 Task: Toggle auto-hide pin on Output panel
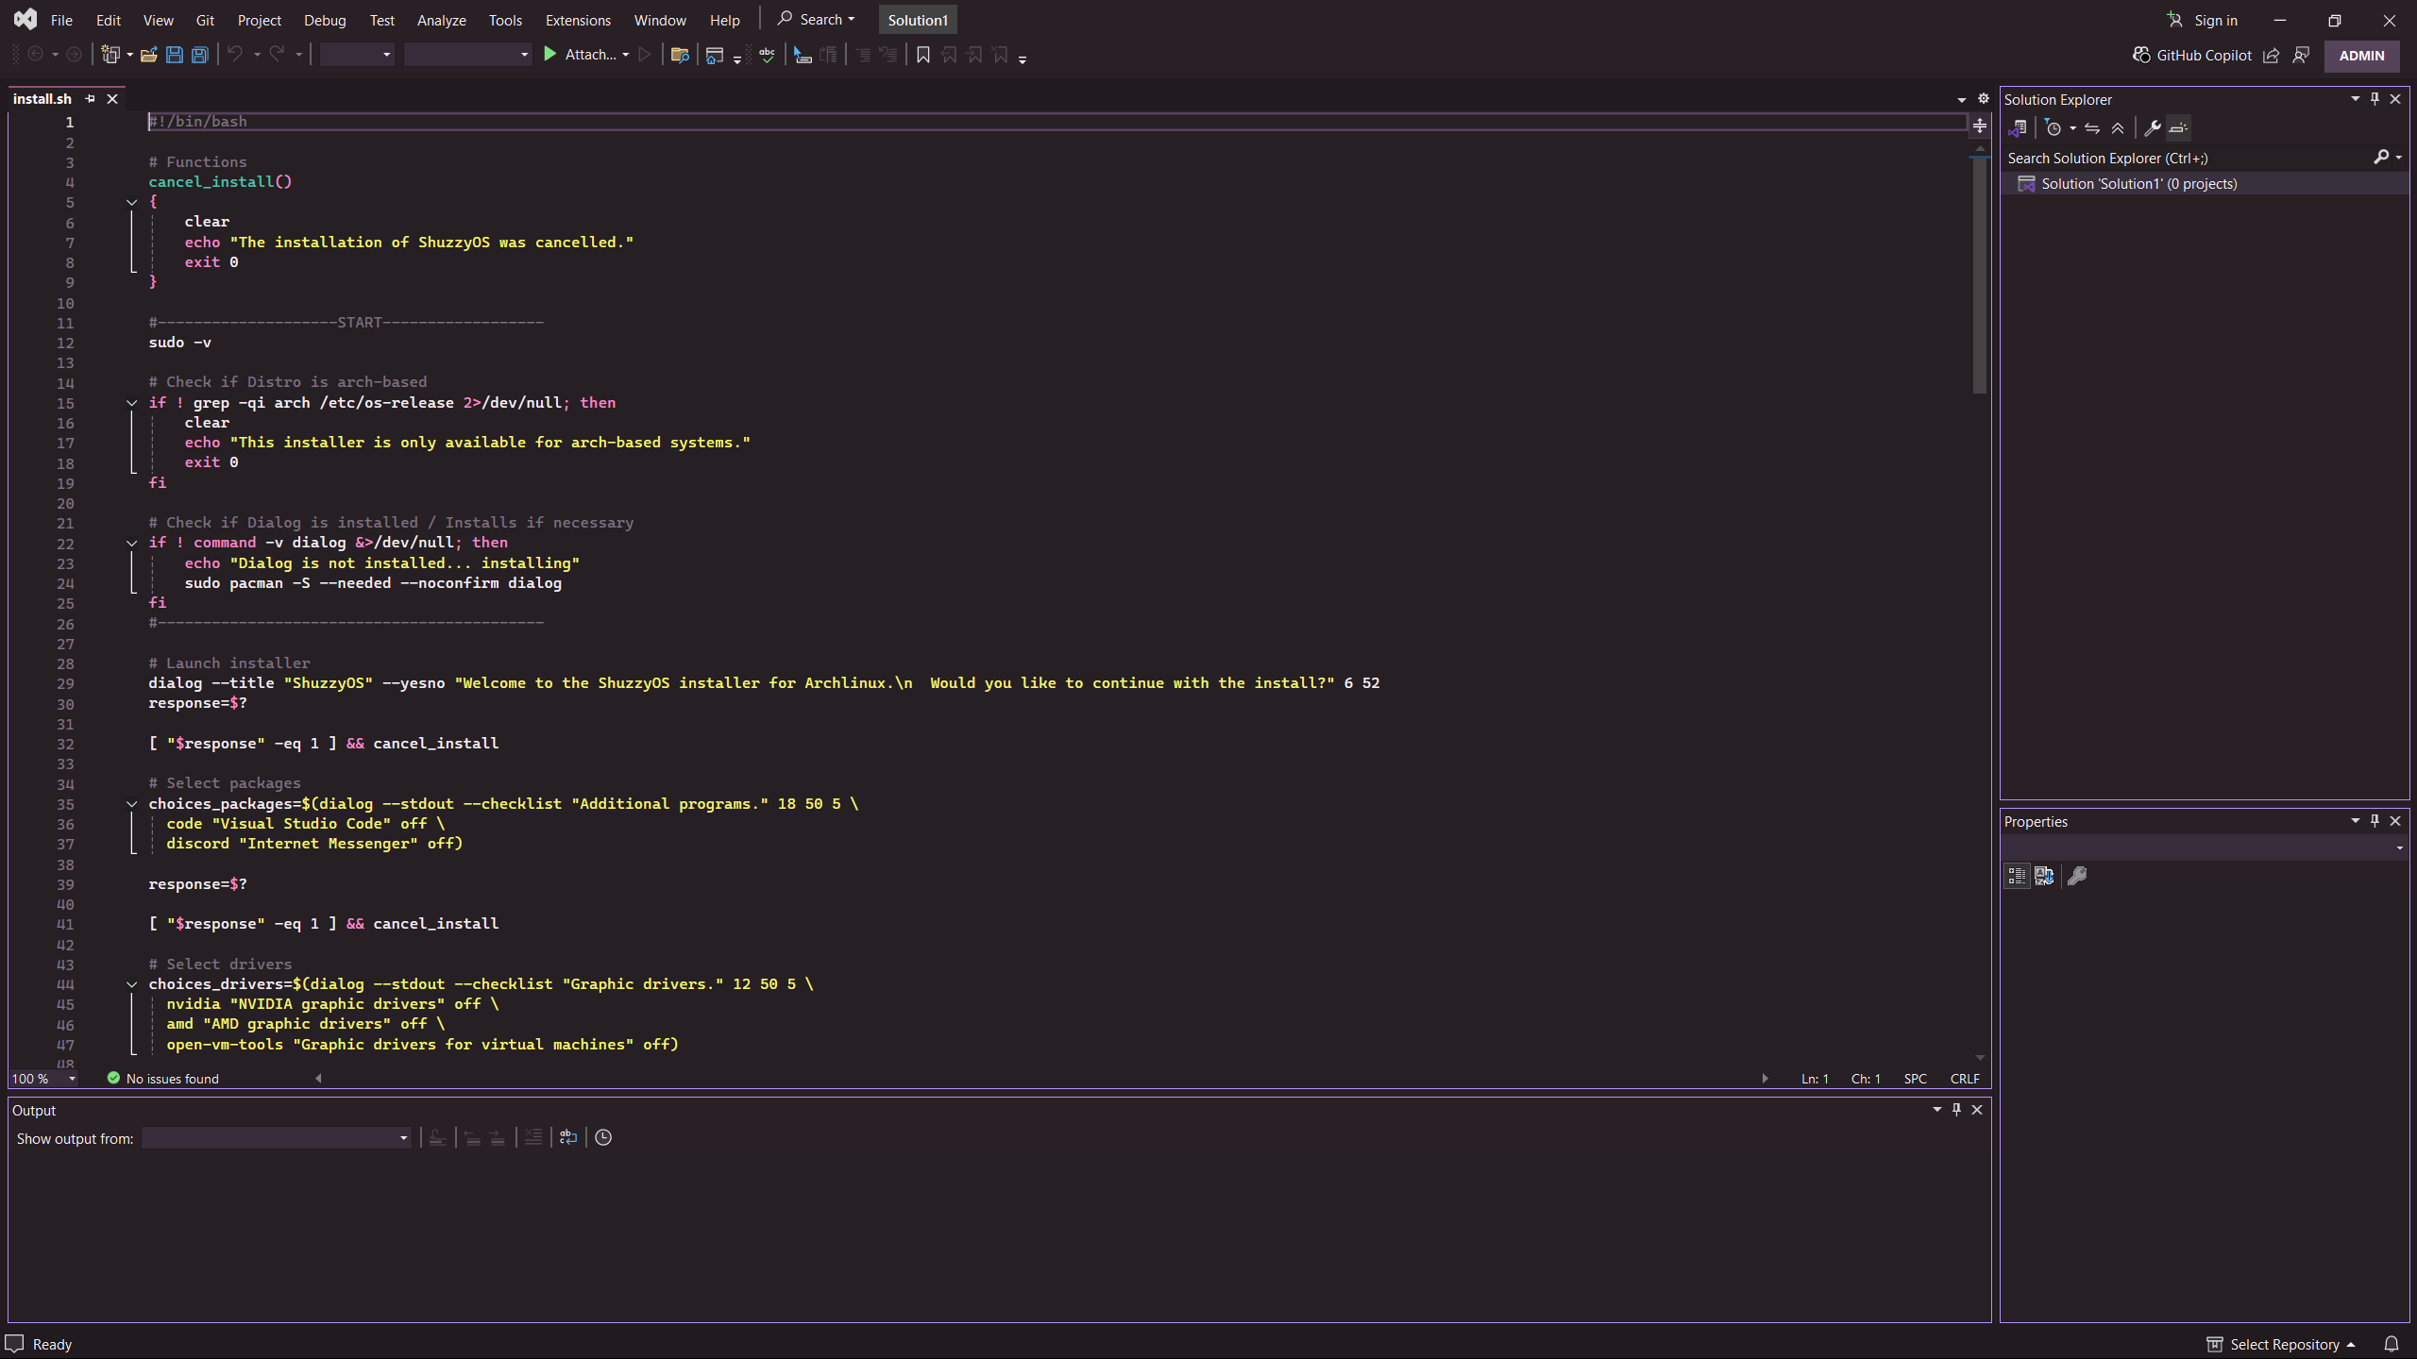[1956, 1110]
